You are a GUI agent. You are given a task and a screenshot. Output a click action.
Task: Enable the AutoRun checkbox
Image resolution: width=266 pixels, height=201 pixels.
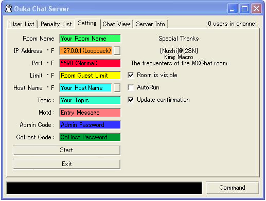pyautogui.click(x=131, y=87)
